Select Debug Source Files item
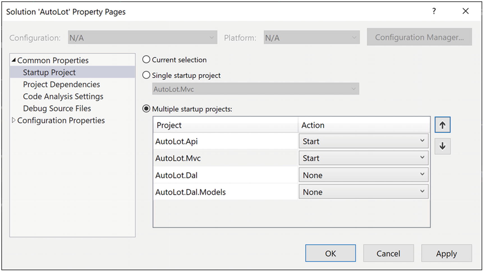Screen dimensions: 484x272 (57, 108)
